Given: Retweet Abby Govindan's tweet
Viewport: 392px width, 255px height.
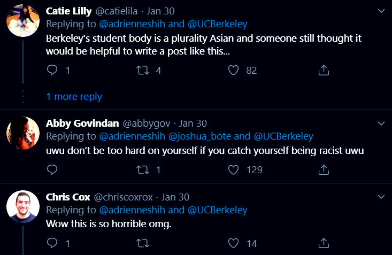Looking at the screenshot, I should [x=142, y=170].
